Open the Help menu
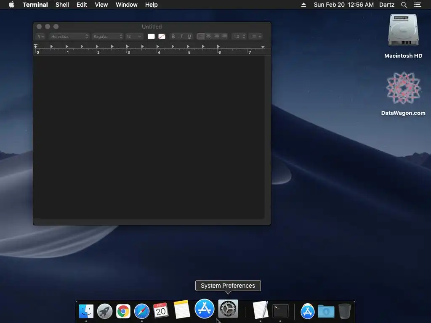Image resolution: width=431 pixels, height=323 pixels. point(151,5)
